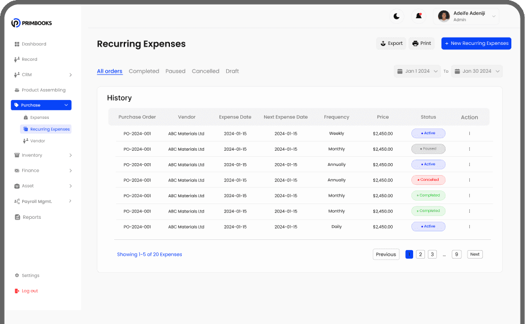525x324 pixels.
Task: Sort by Status column header
Action: (428, 117)
